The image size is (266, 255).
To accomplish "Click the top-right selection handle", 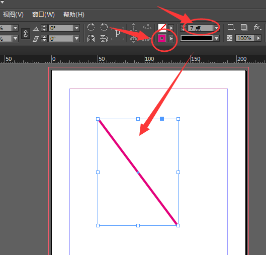I will tap(178, 119).
